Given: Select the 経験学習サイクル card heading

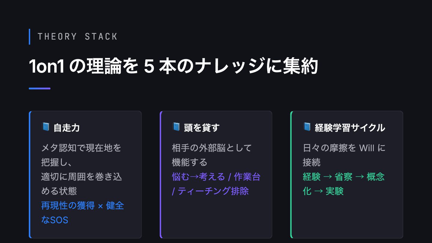Looking at the screenshot, I should 350,128.
